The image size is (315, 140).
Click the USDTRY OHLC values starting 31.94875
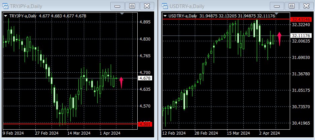237,16
